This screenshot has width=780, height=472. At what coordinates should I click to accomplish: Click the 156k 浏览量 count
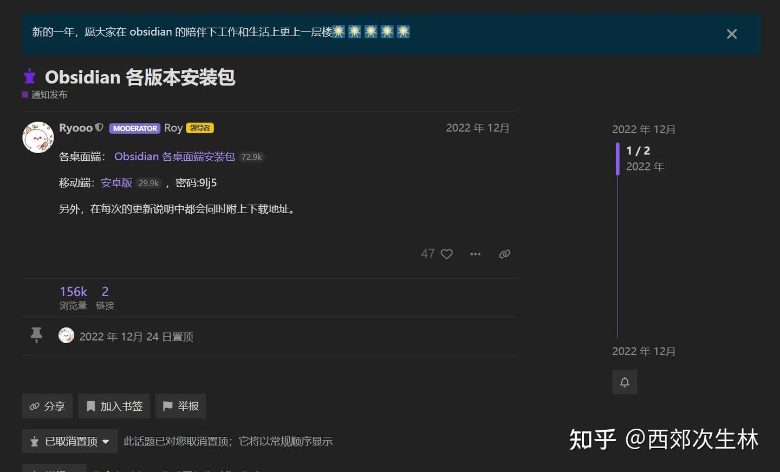click(73, 291)
